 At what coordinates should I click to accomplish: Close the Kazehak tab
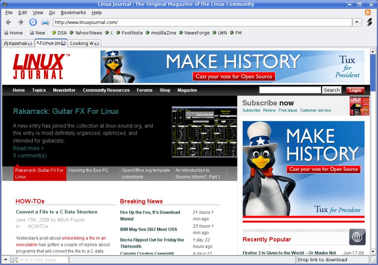pos(30,43)
